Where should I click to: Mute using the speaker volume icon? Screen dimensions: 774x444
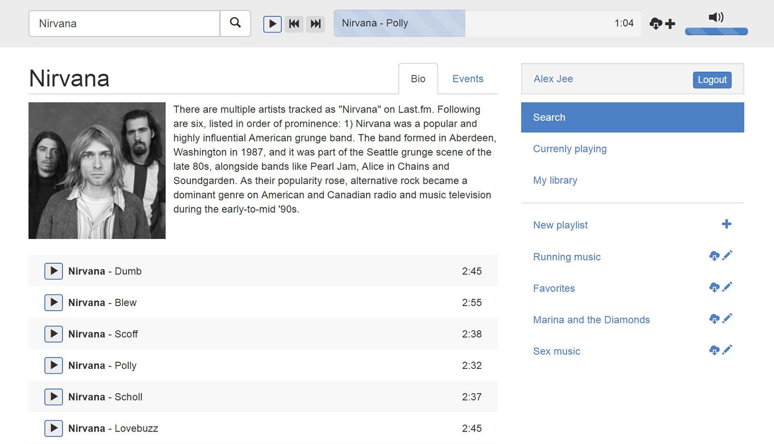tap(716, 17)
